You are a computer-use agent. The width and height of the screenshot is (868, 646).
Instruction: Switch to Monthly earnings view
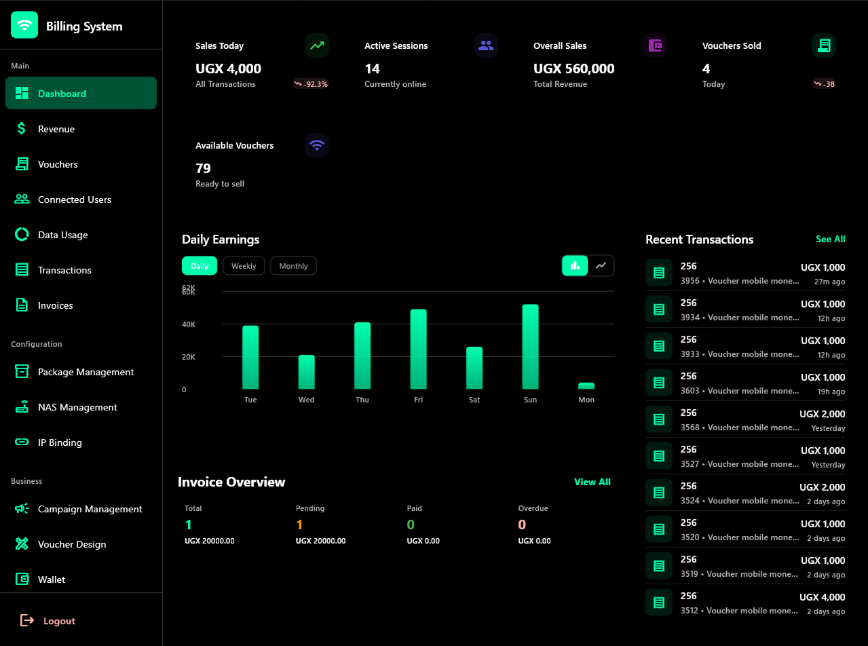coord(293,265)
